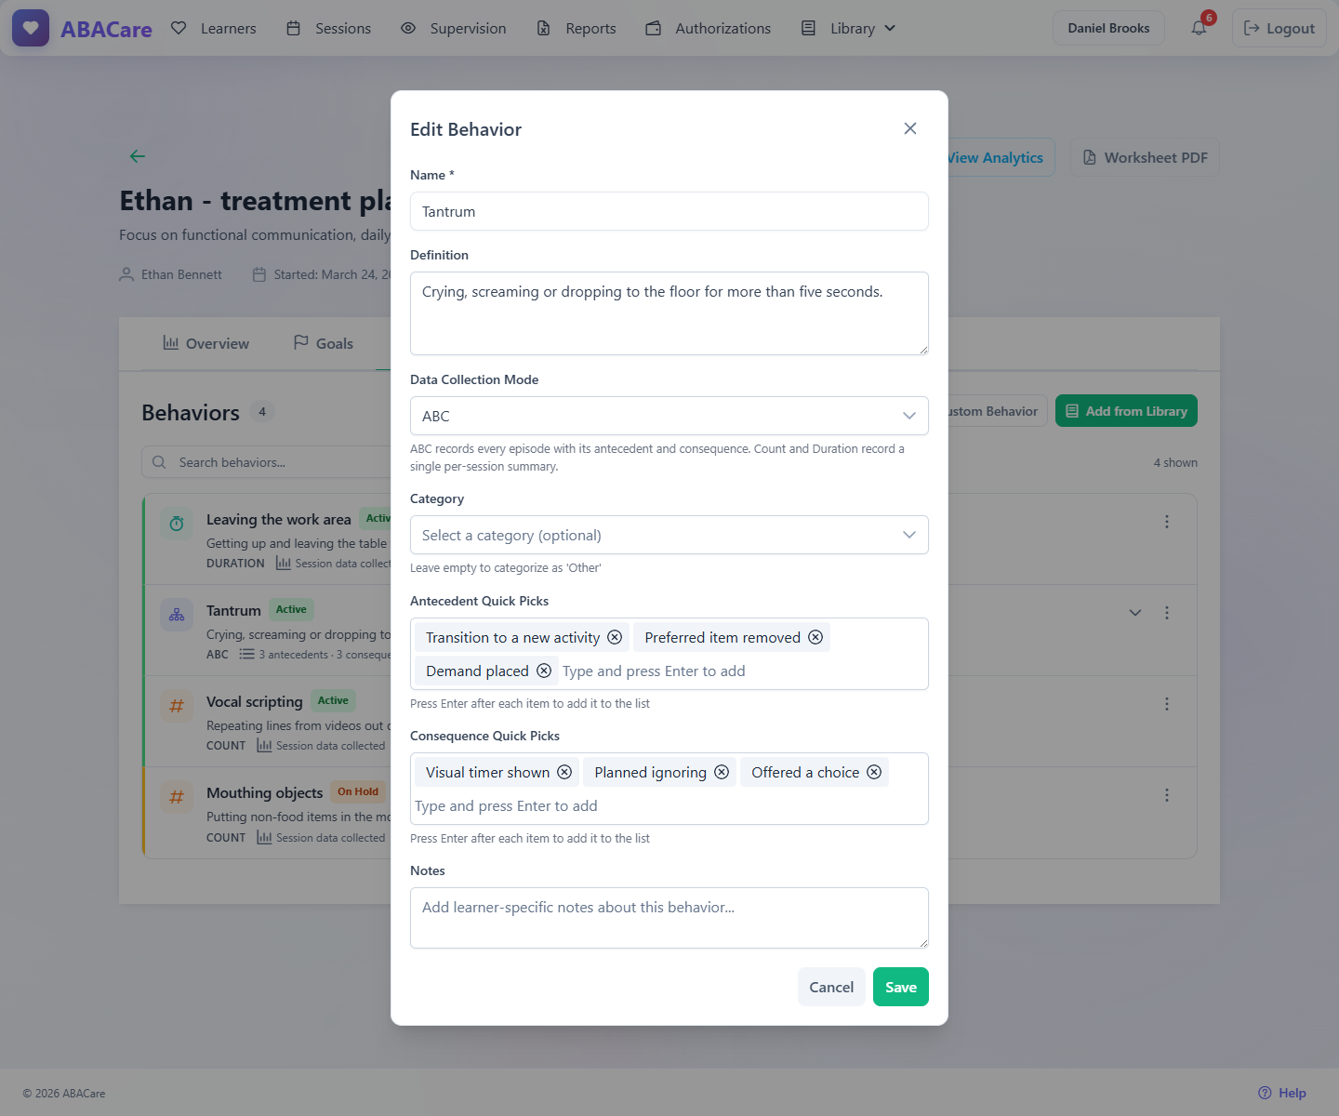
Task: Open the three-dot menu for Tantrum row
Action: tap(1167, 613)
